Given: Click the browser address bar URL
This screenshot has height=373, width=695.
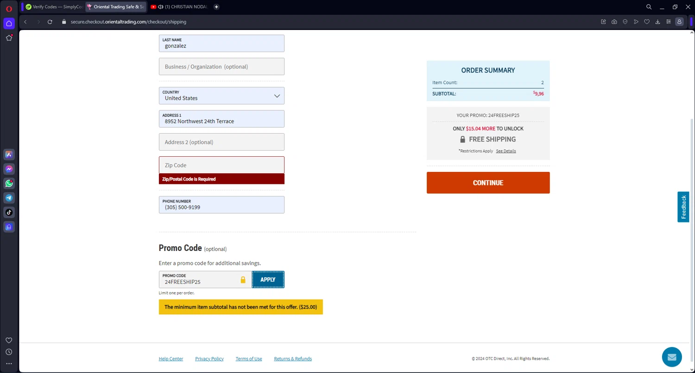Looking at the screenshot, I should (128, 22).
